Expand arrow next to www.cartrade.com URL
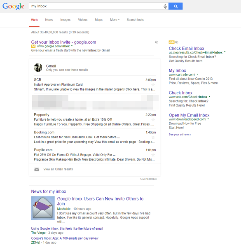This screenshot has height=247, width=241. (x=197, y=74)
